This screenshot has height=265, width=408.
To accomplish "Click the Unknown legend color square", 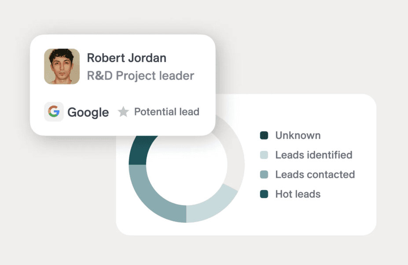I will coord(264,136).
